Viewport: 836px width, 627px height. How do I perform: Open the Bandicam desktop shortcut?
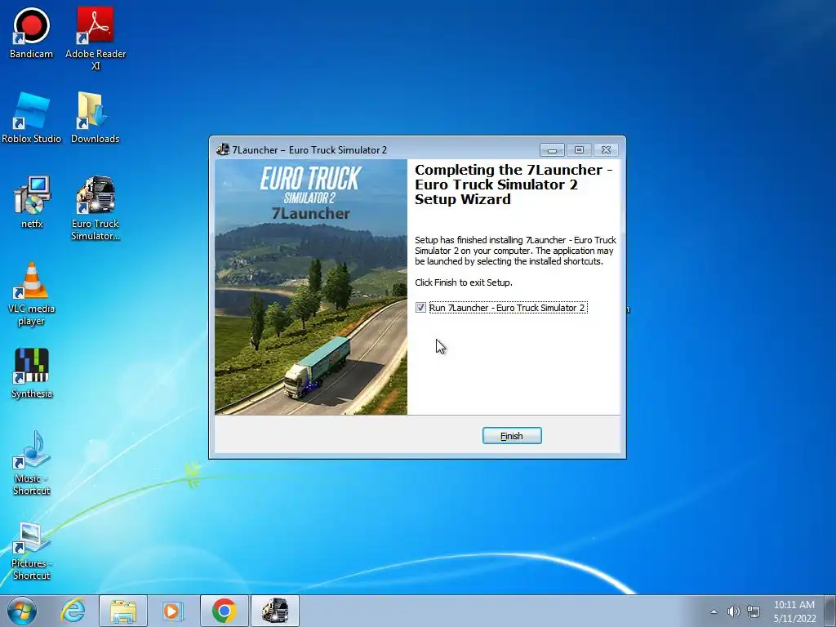click(31, 32)
